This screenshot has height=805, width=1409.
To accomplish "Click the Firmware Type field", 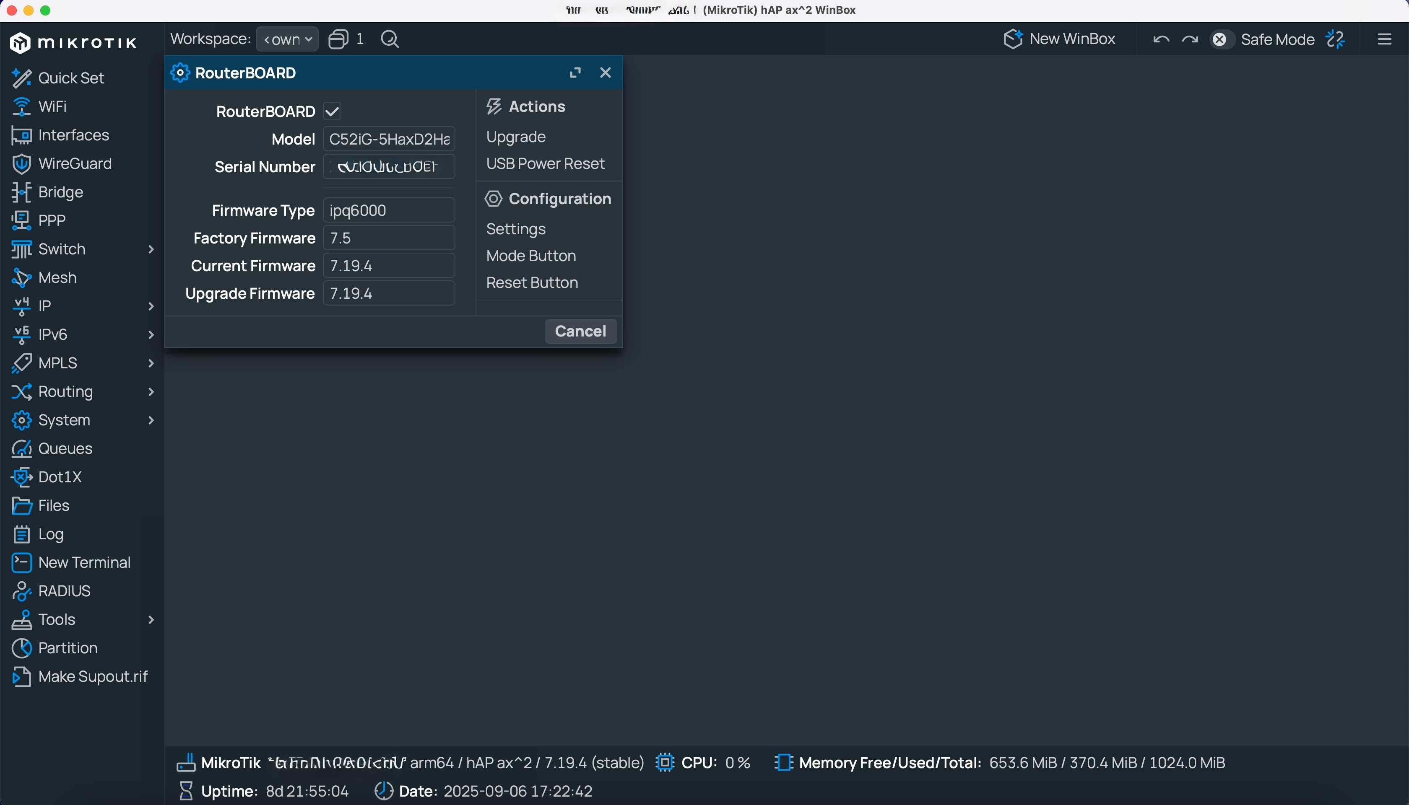I will pos(390,211).
